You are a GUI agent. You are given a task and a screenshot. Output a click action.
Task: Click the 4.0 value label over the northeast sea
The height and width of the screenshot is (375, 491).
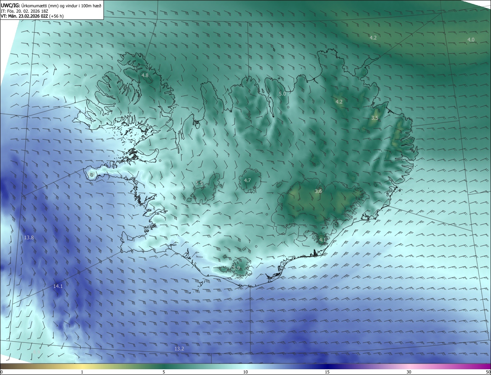pyautogui.click(x=471, y=39)
